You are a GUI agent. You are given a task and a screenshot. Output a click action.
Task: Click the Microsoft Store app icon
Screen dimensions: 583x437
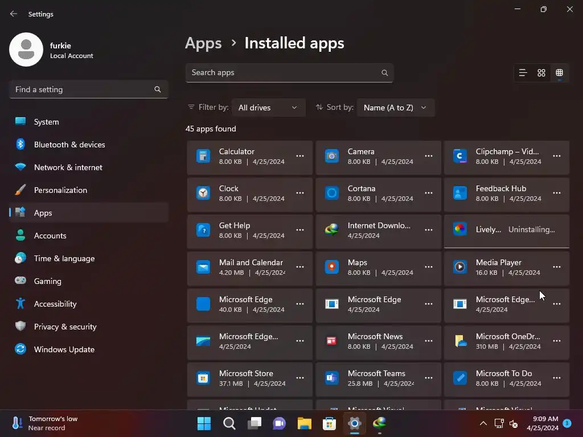(x=203, y=378)
